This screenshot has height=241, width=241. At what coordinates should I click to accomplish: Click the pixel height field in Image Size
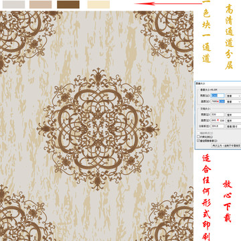tap(218, 102)
